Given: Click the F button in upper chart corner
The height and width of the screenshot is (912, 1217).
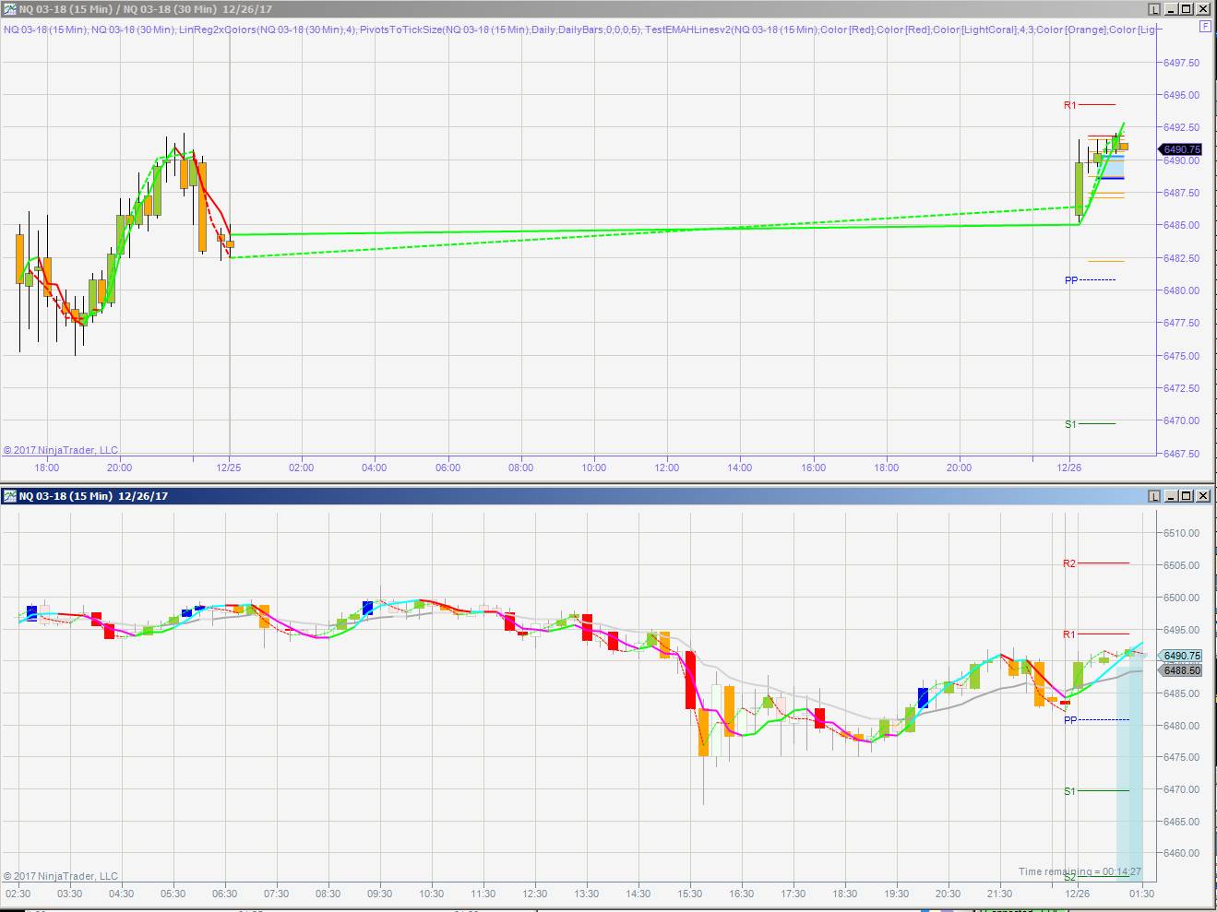Looking at the screenshot, I should click(1205, 27).
